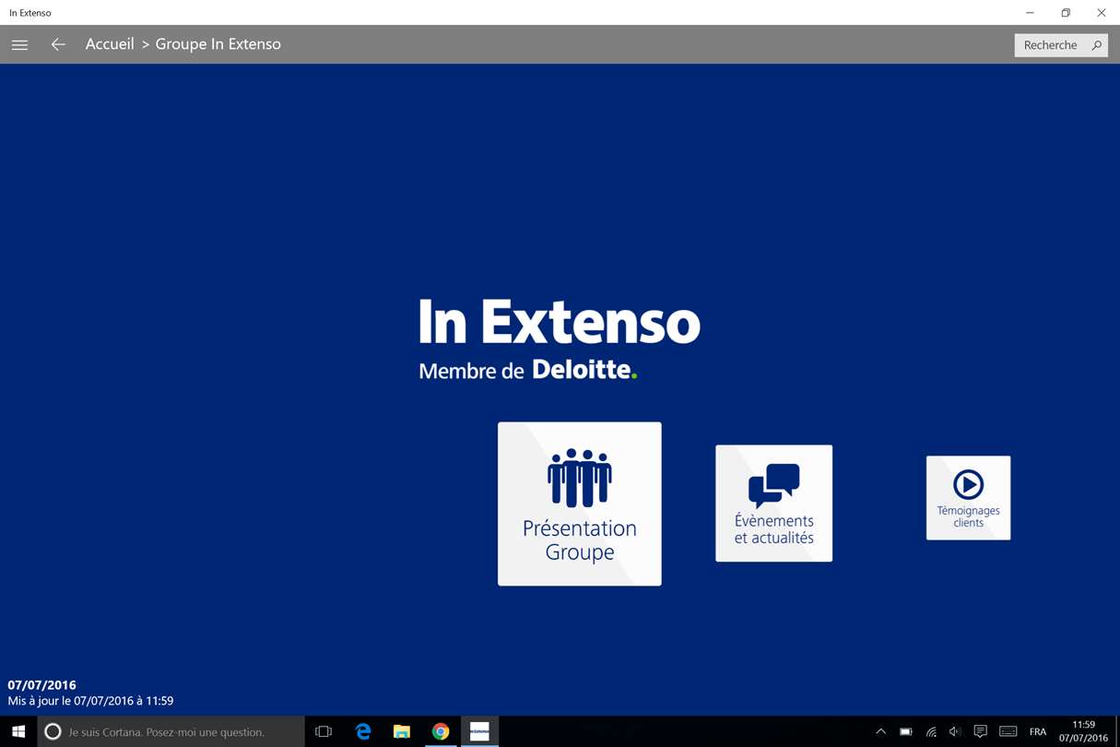Viewport: 1120px width, 747px height.
Task: Click the search magnifier icon
Action: point(1096,44)
